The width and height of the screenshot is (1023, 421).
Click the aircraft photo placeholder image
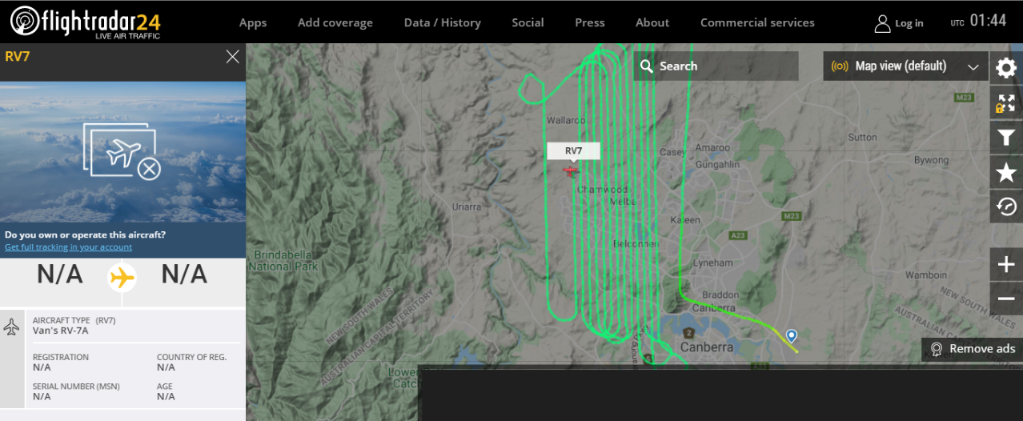click(x=122, y=152)
